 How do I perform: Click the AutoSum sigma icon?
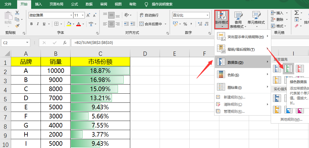297,13
